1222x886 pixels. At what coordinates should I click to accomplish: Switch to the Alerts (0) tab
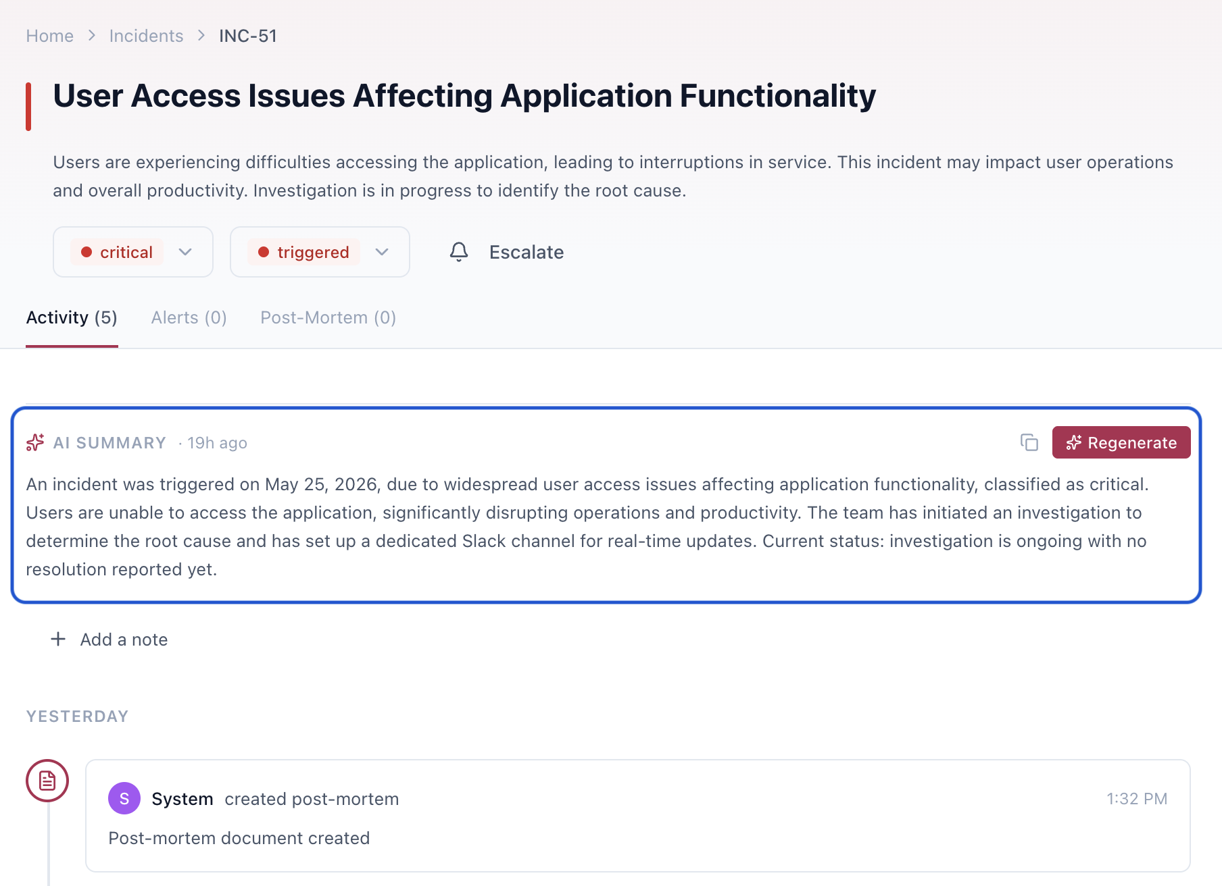189,317
